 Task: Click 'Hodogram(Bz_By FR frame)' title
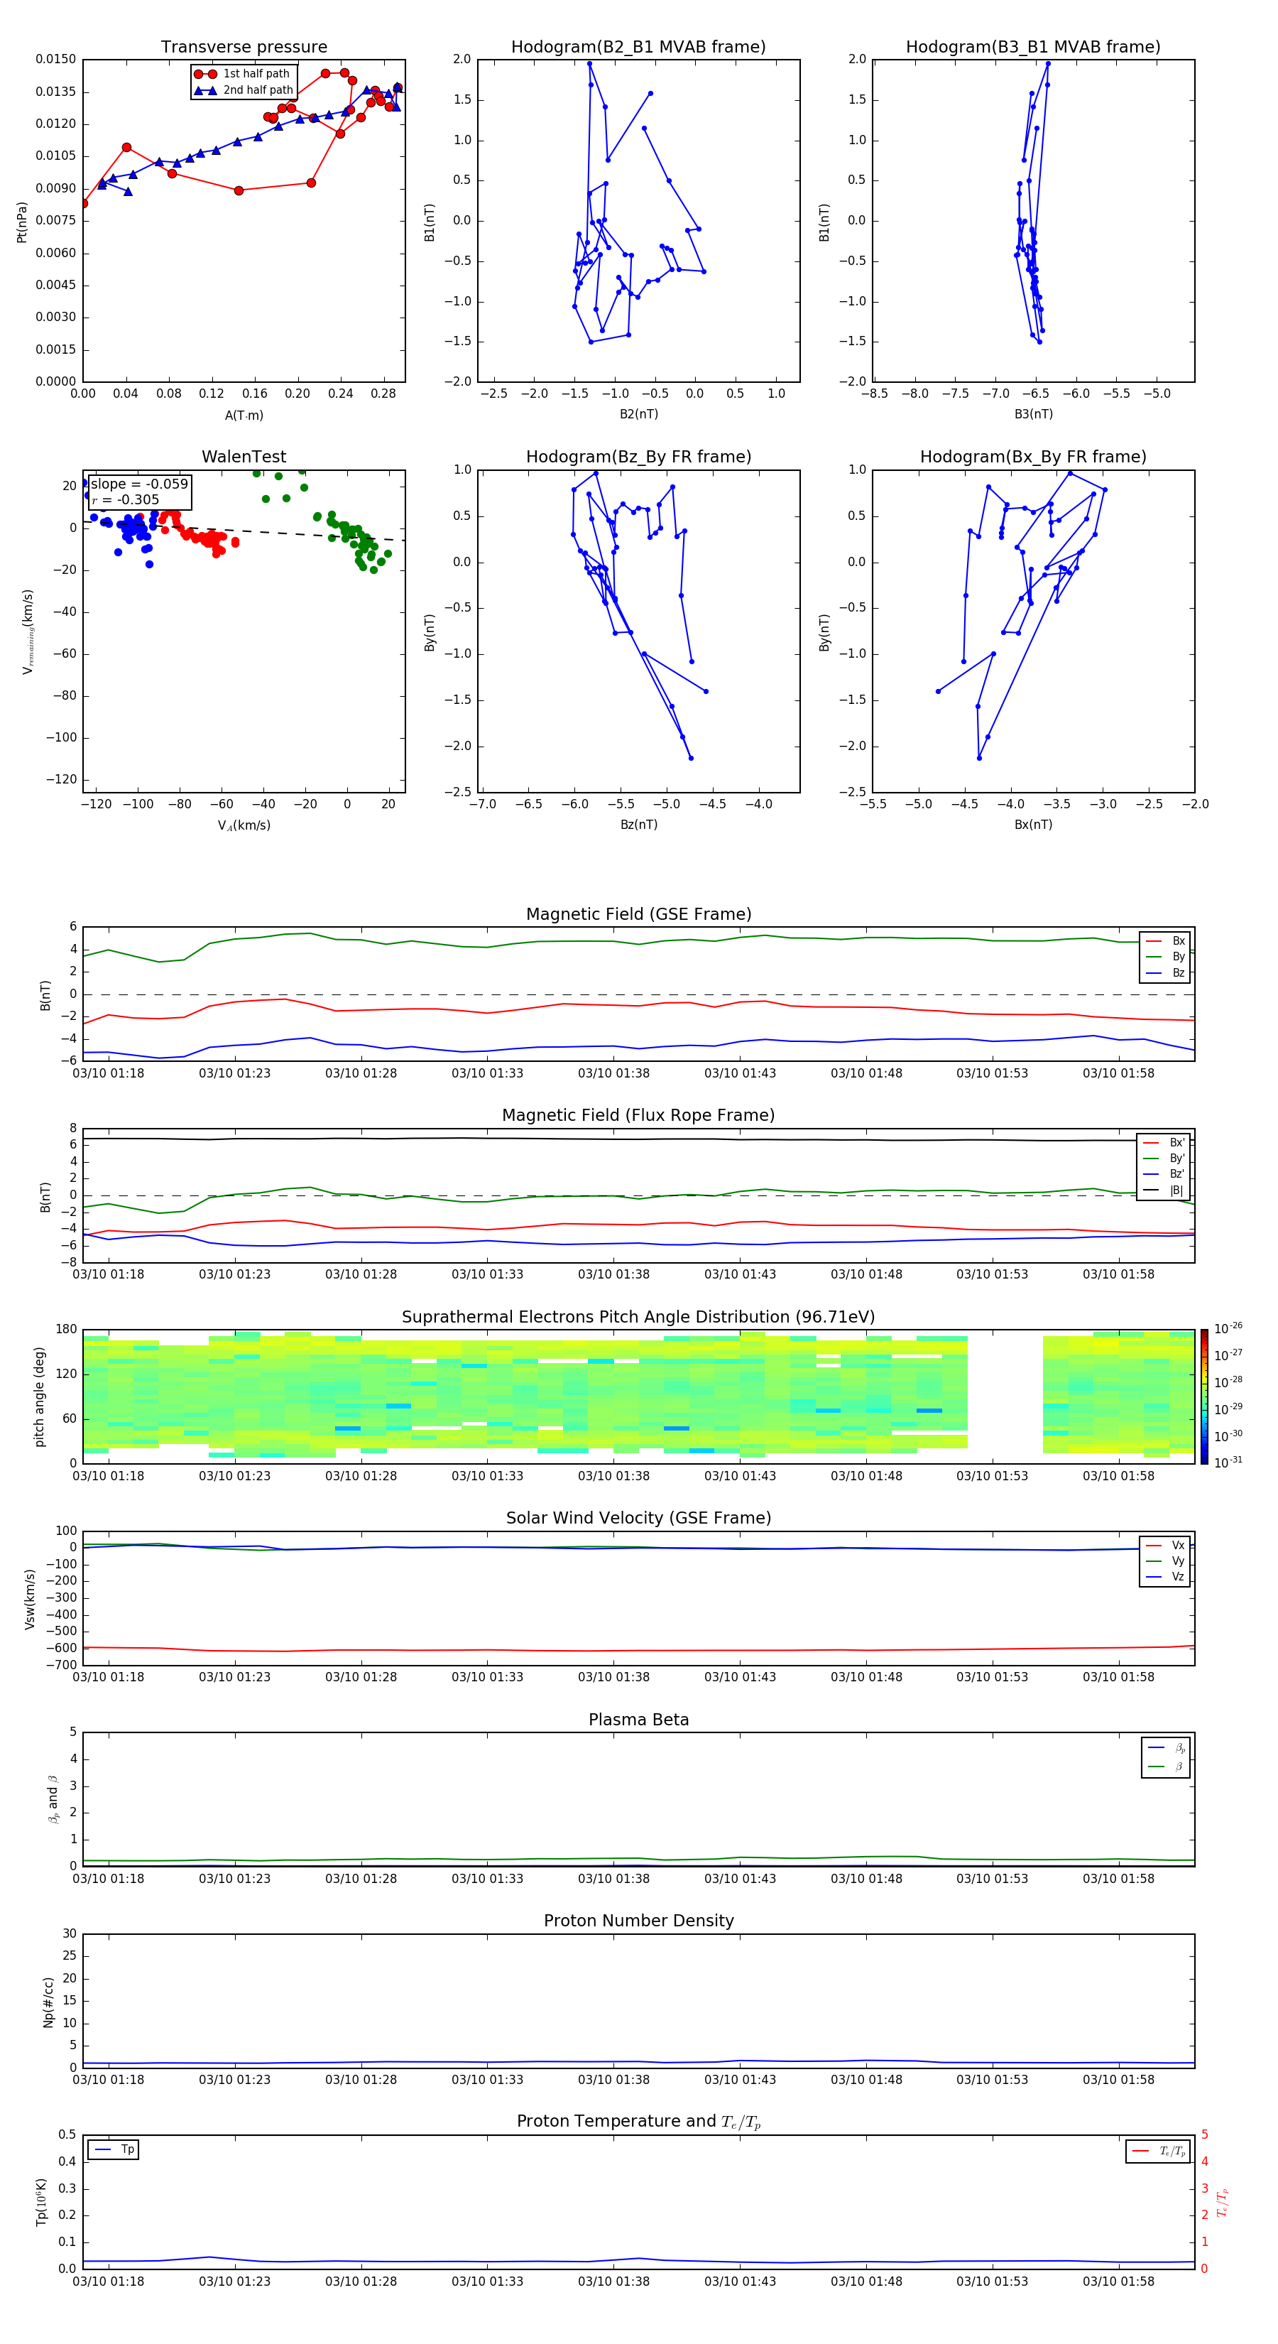click(638, 457)
